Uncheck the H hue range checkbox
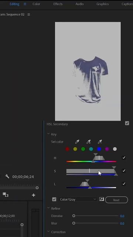Viewport: 133px width, 237px height. pyautogui.click(x=124, y=158)
